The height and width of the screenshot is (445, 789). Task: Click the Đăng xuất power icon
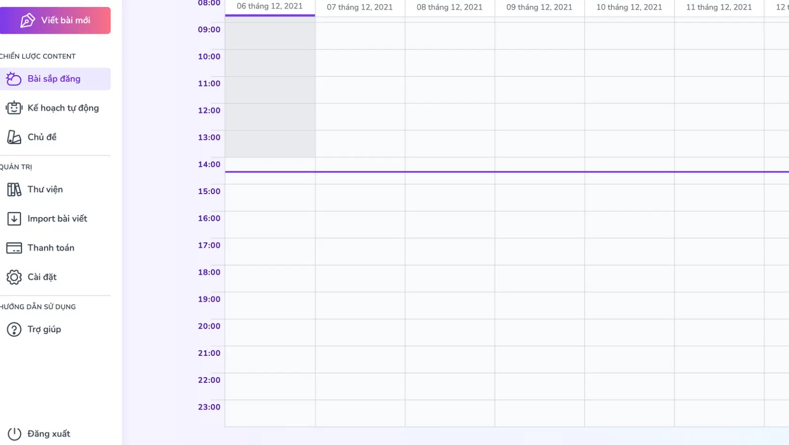point(14,434)
